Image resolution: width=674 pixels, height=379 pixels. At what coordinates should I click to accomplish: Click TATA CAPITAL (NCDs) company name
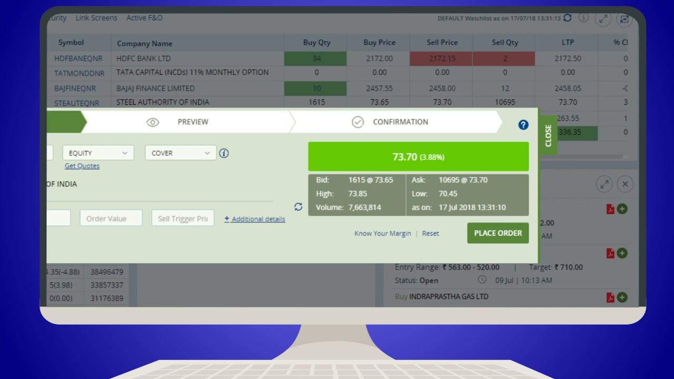pyautogui.click(x=193, y=72)
